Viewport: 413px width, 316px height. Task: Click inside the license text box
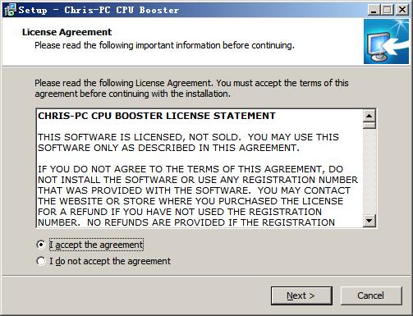200,168
